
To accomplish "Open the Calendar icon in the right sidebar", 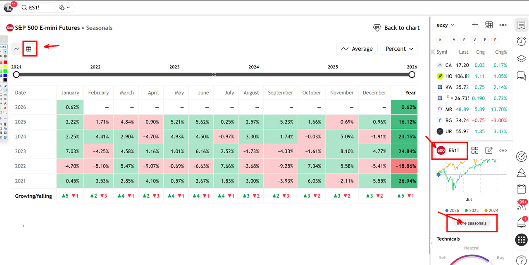I will [x=521, y=189].
